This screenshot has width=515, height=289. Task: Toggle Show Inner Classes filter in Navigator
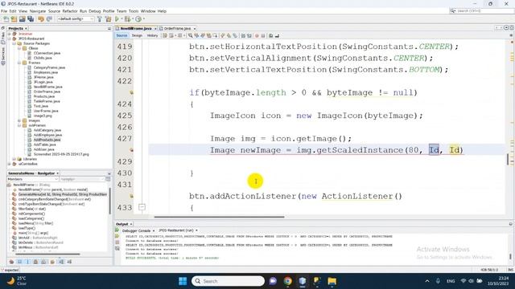click(x=44, y=262)
